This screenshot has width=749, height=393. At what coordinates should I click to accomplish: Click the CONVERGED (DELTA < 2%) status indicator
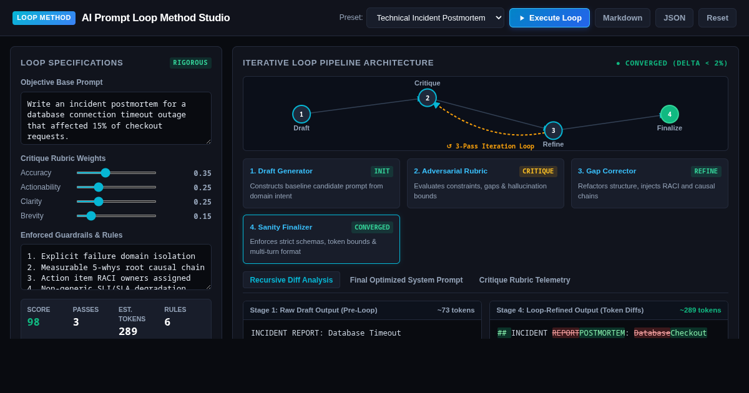[x=672, y=63]
